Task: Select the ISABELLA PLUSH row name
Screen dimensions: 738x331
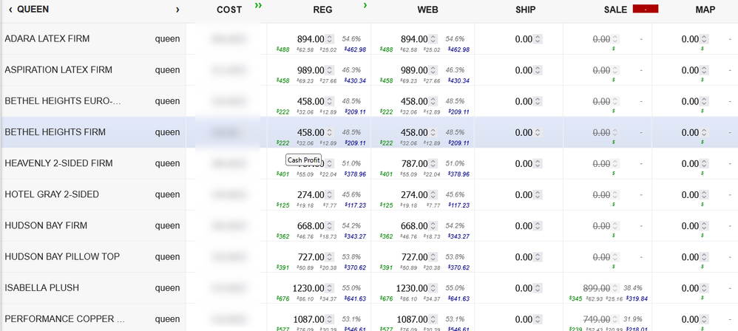Action: point(42,287)
